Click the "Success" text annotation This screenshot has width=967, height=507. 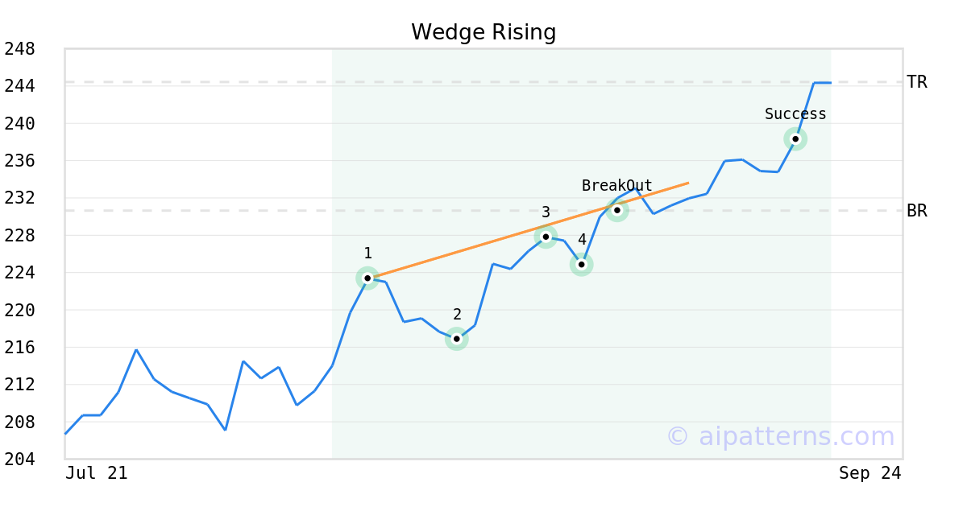[795, 114]
